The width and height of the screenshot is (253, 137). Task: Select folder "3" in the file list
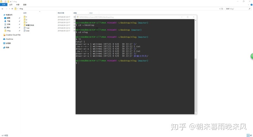25,22
